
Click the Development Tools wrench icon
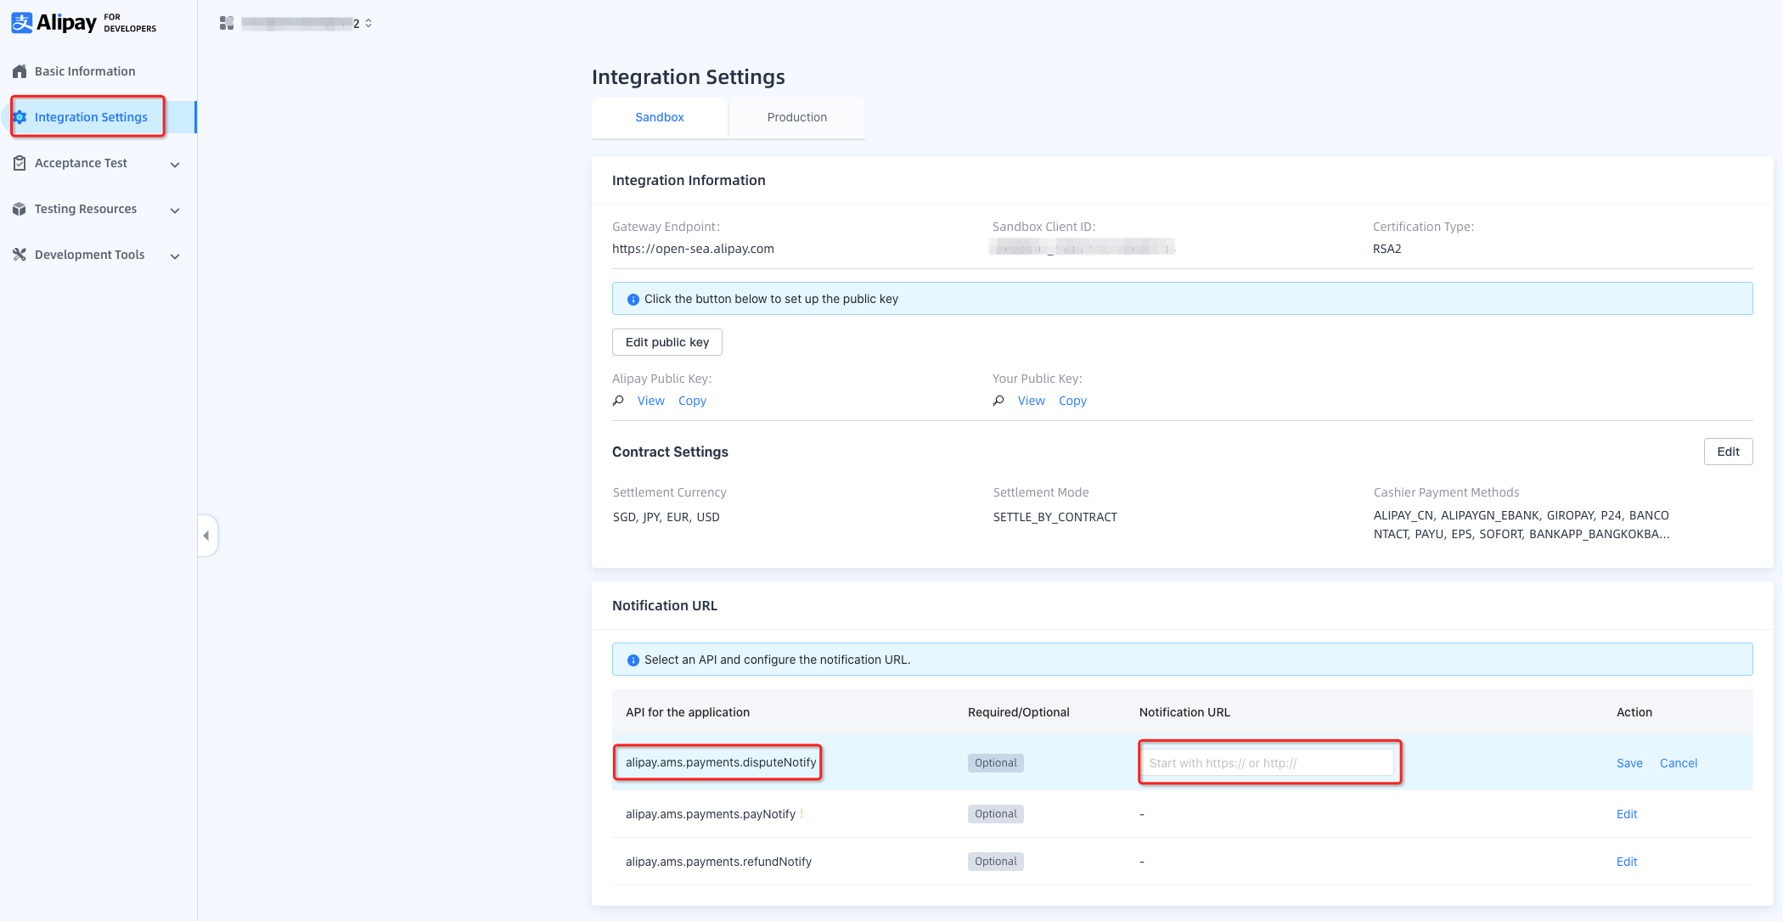tap(20, 255)
